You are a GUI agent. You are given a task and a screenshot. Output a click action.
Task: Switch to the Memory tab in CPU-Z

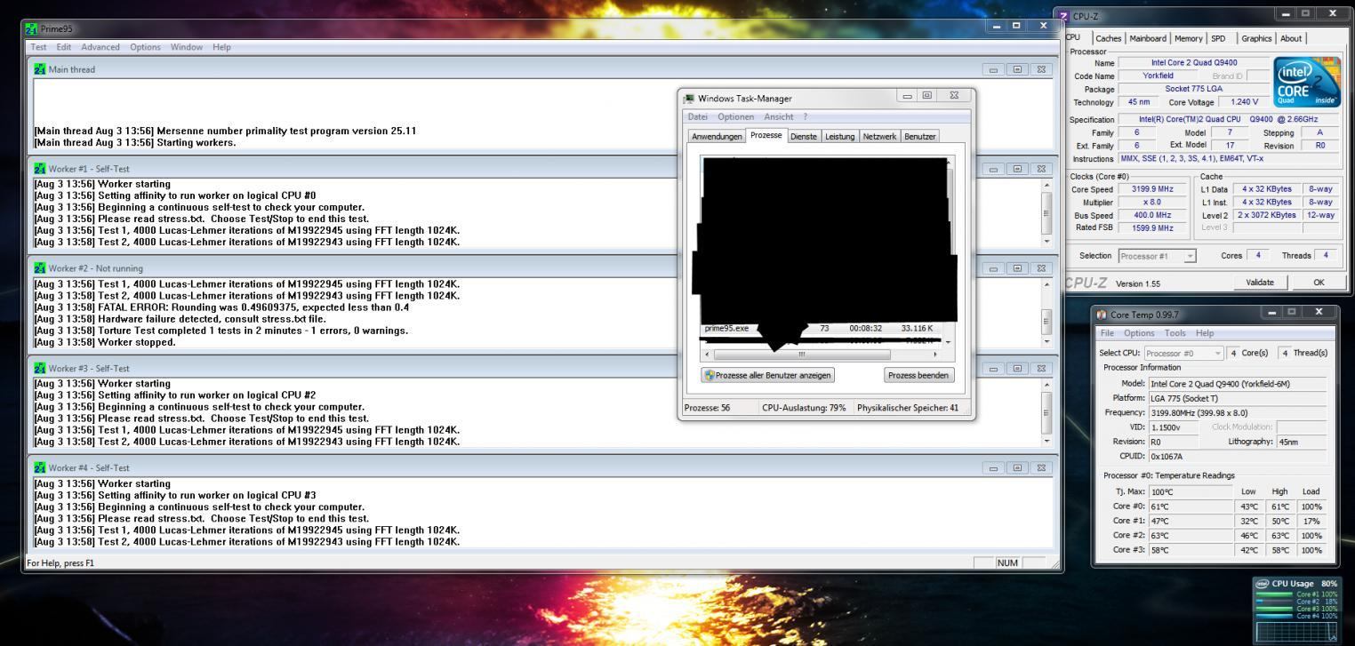click(x=1189, y=38)
